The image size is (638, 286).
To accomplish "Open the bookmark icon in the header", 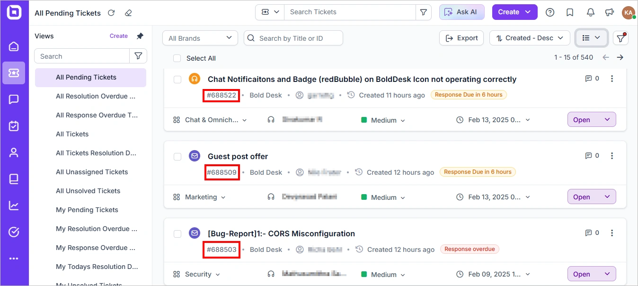I will pos(570,12).
